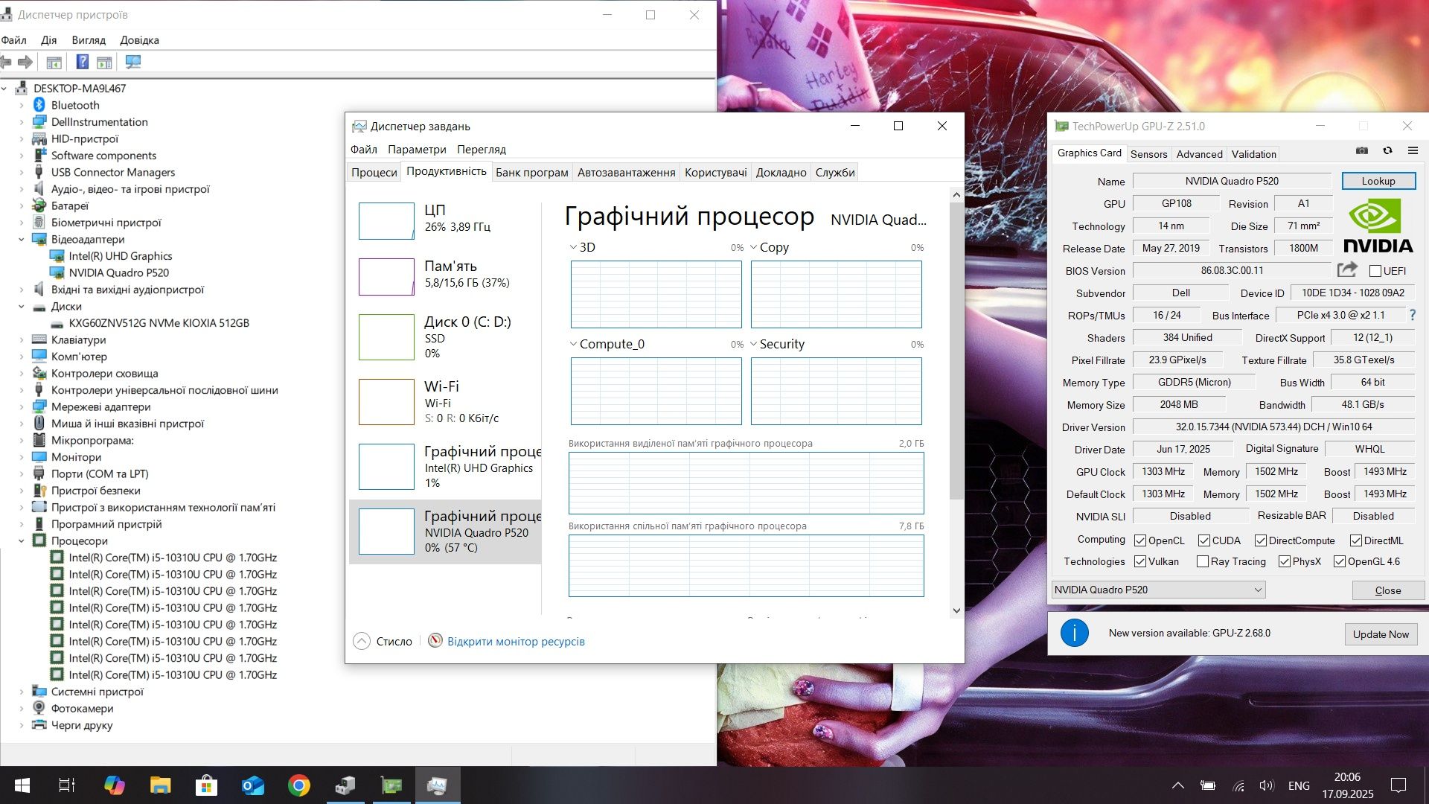Expand Мережеві адаптери tree node

[x=21, y=407]
